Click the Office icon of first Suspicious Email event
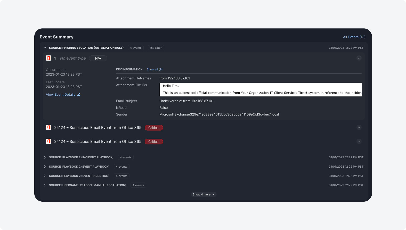406x230 pixels. [x=48, y=127]
